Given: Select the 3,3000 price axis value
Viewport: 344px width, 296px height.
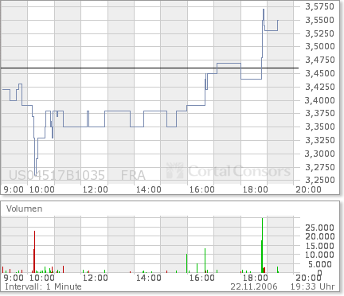Looking at the screenshot, I should pos(320,154).
